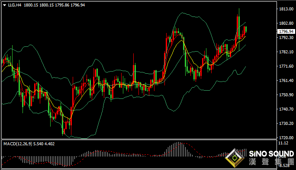Click the 1720.00 price axis label

coord(286,137)
